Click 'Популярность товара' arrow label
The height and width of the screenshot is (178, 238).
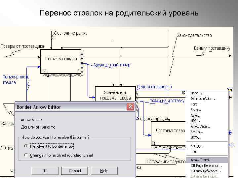tap(16, 80)
